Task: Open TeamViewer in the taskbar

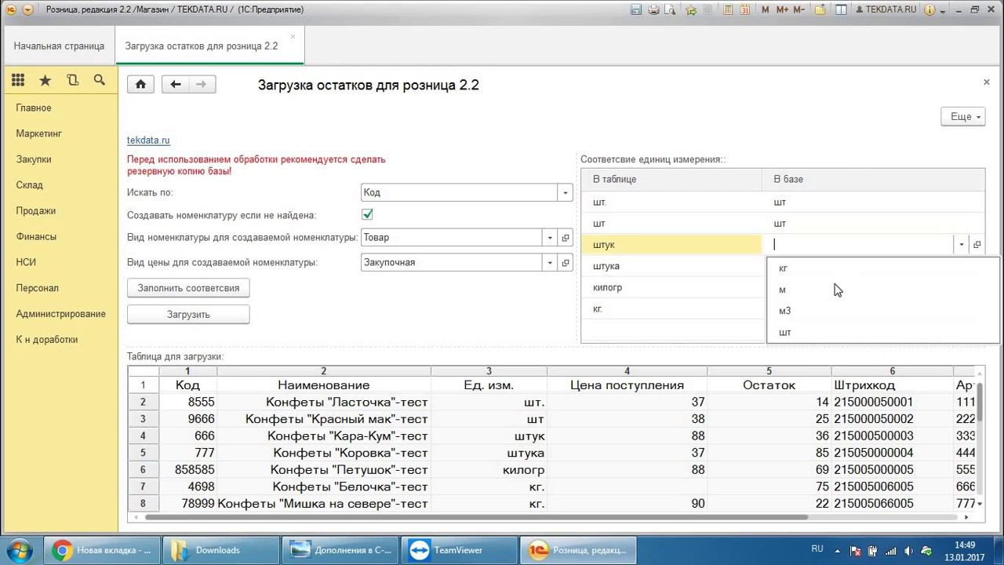Action: click(459, 550)
